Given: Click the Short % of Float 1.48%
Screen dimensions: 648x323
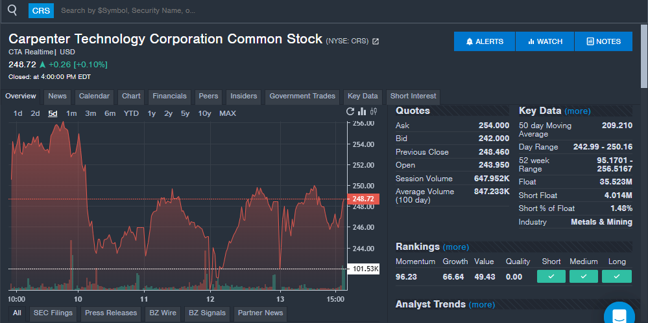Looking at the screenshot, I should [621, 208].
